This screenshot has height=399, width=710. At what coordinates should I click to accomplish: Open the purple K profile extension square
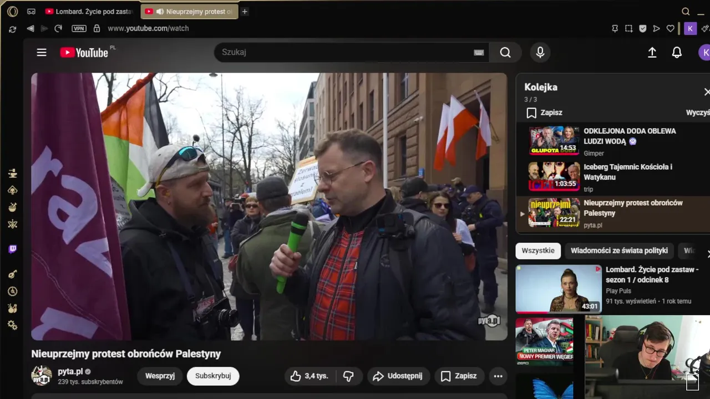click(x=690, y=28)
